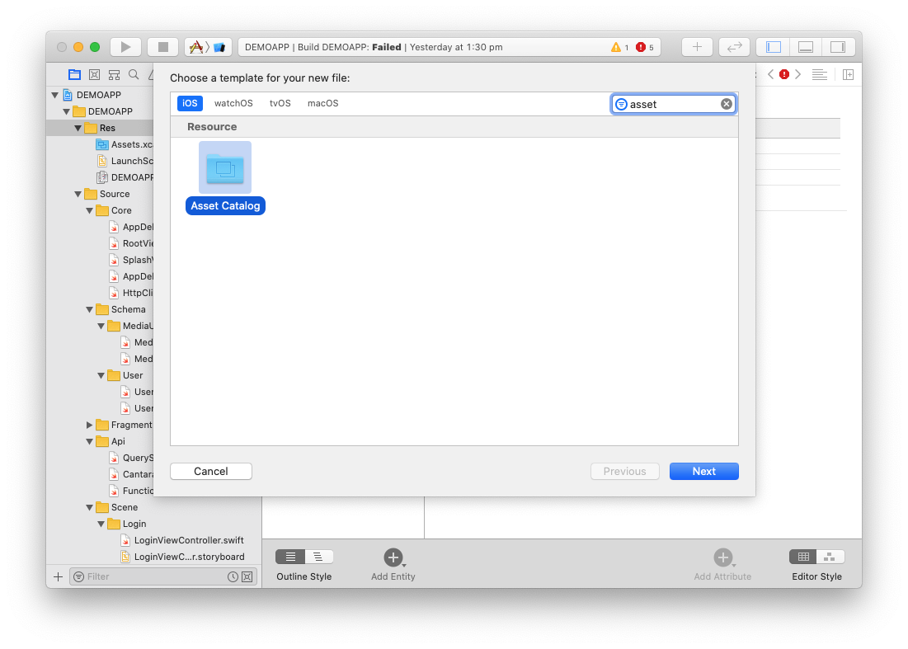Expand the Fragment group in the sidebar

click(x=89, y=425)
